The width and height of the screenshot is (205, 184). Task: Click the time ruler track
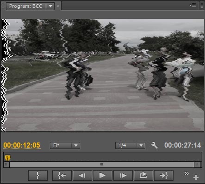(103, 157)
